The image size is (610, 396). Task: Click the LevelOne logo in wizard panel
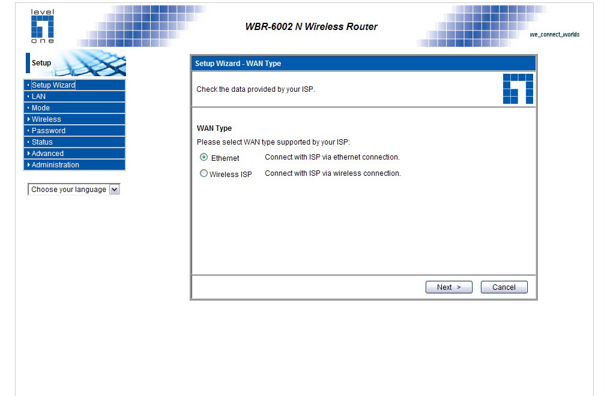pyautogui.click(x=518, y=89)
